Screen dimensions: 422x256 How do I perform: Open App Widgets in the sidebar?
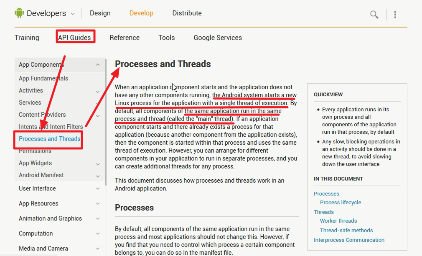[35, 163]
